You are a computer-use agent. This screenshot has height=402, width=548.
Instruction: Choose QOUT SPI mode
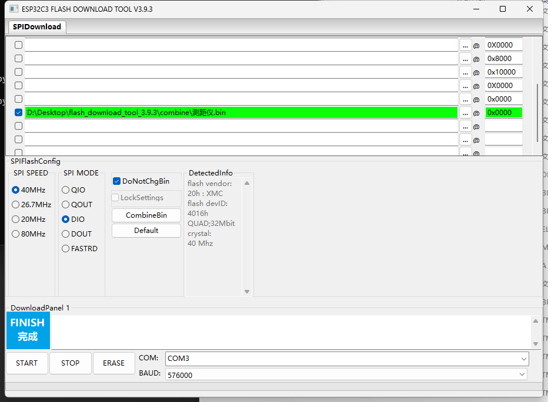pos(77,204)
